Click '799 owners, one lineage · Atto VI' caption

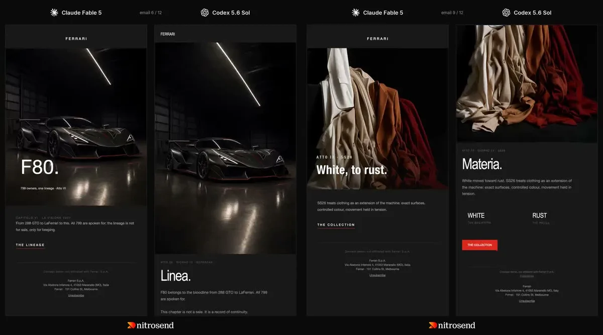43,188
